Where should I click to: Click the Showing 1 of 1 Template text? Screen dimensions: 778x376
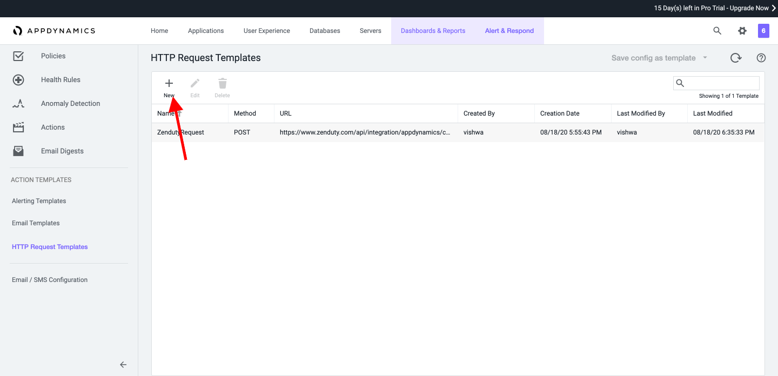tap(729, 96)
